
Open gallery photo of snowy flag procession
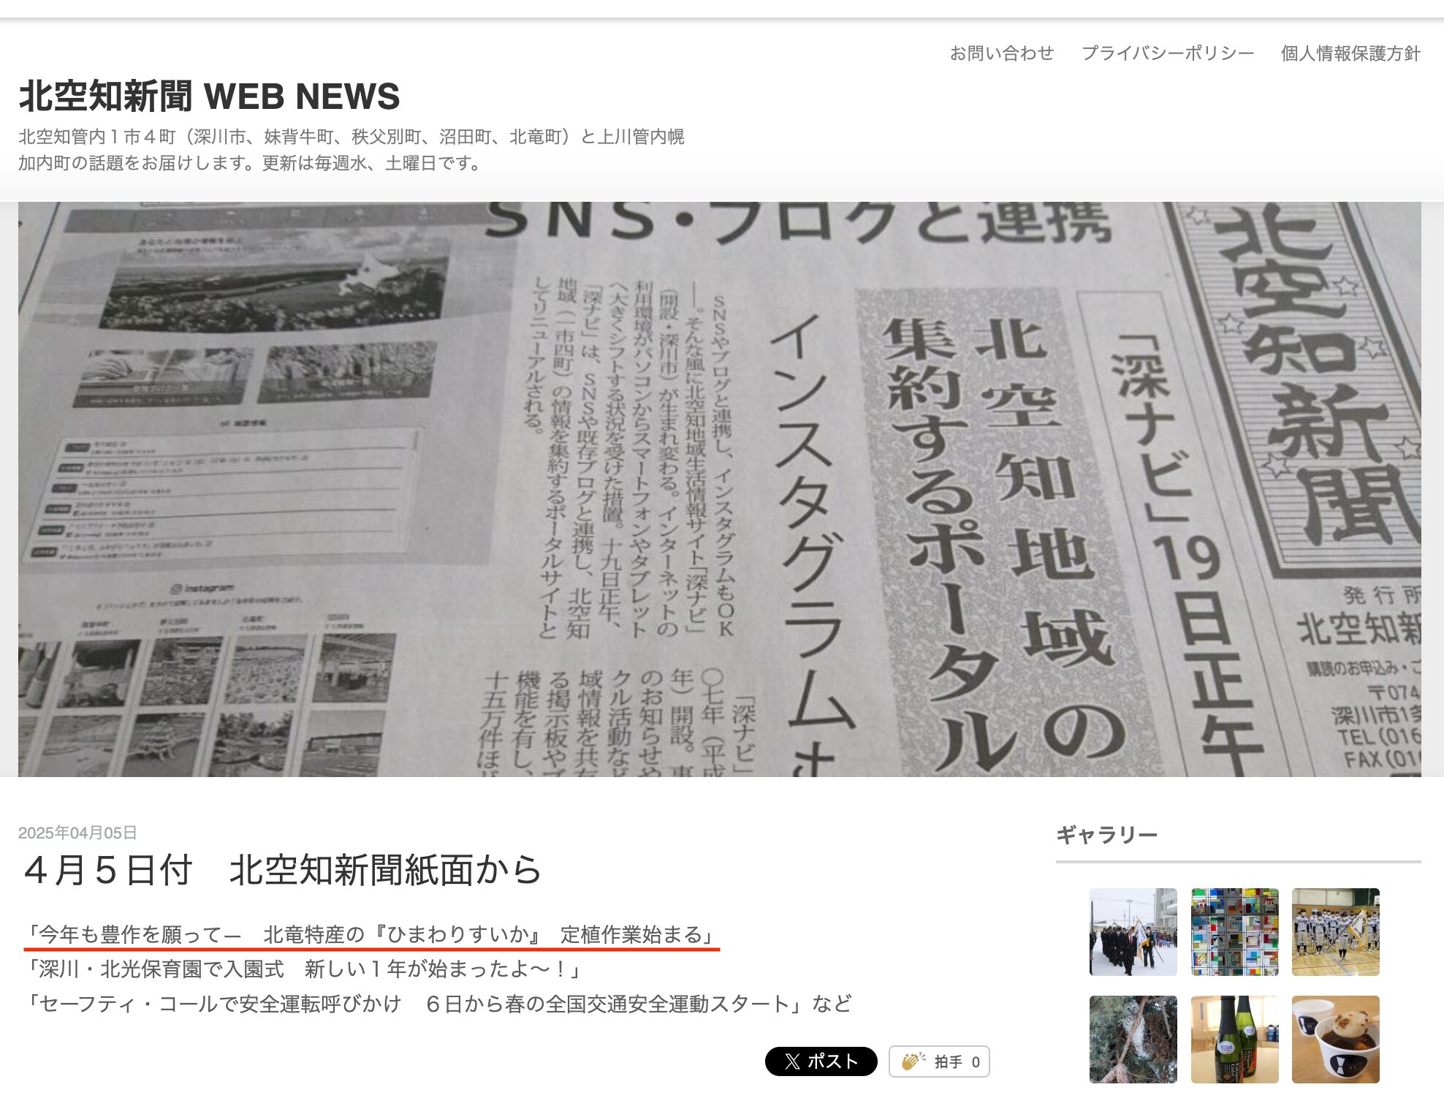pos(1133,932)
